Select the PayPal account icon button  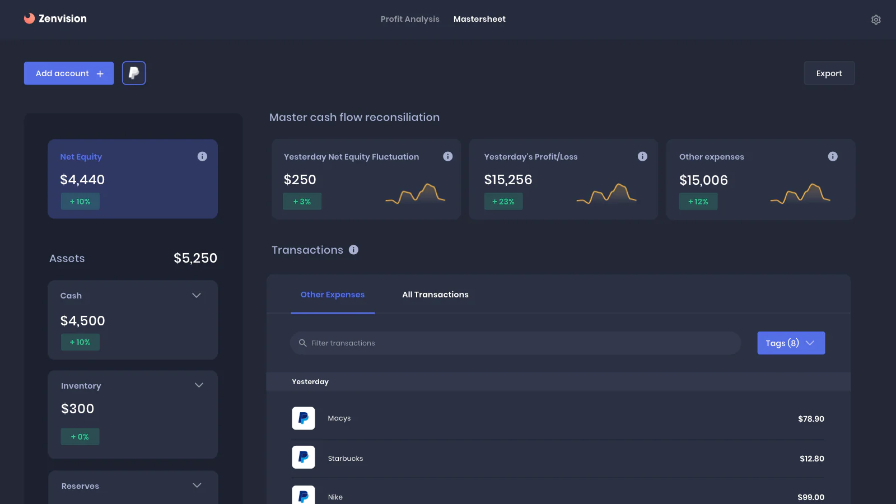click(x=134, y=73)
